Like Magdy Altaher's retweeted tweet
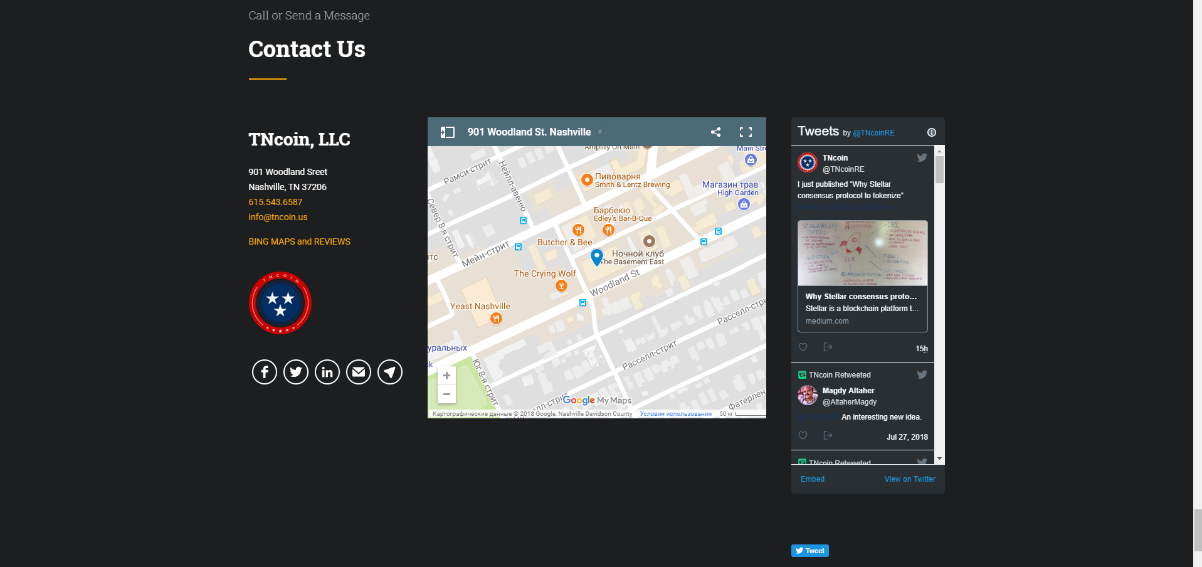 pyautogui.click(x=803, y=435)
